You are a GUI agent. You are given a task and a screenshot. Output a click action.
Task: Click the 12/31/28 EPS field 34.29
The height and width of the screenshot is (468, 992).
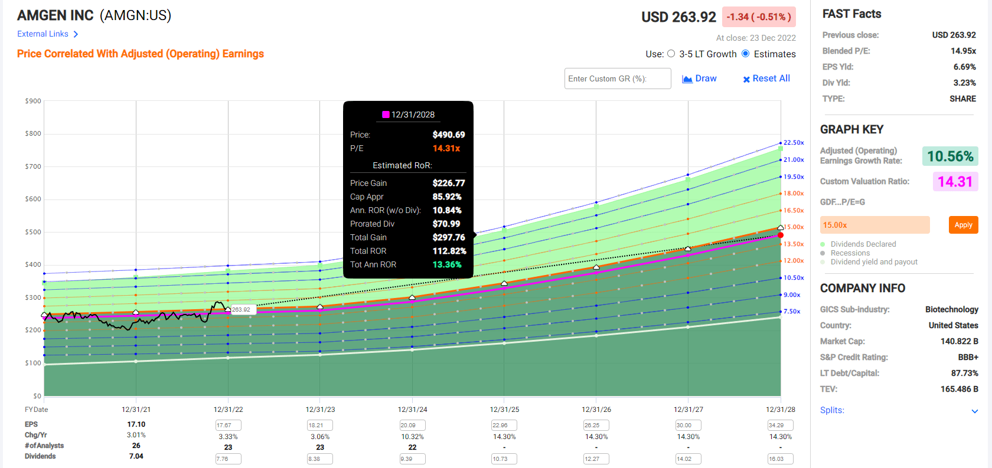781,426
